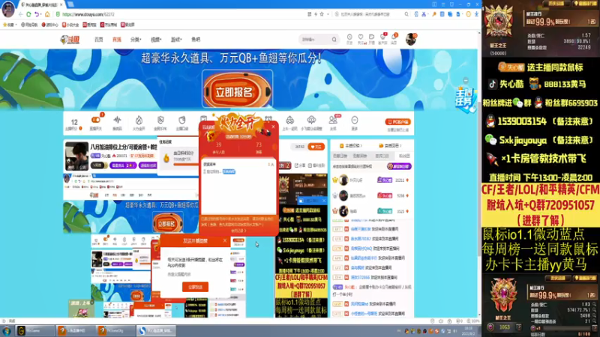Open the 游戏中心 bookmark
600x337 pixels.
(x=50, y=25)
